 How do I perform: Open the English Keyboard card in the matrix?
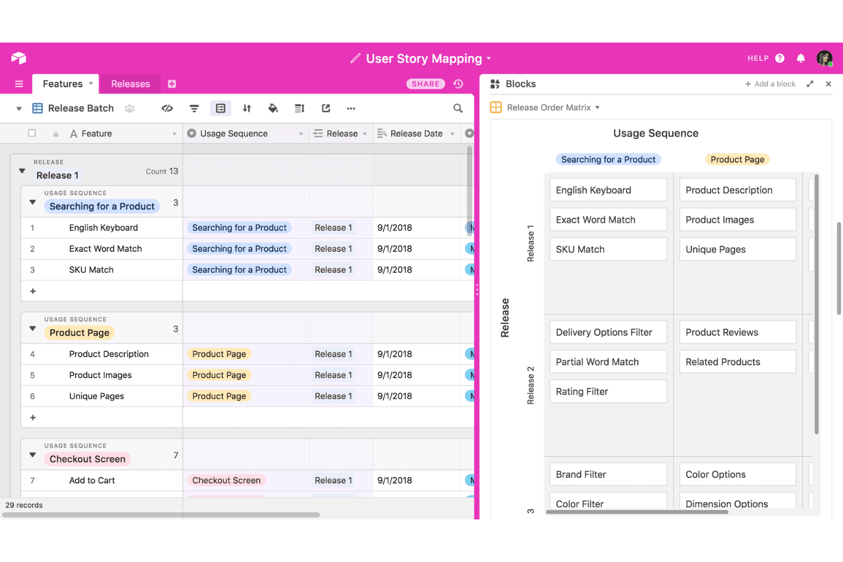coord(608,190)
